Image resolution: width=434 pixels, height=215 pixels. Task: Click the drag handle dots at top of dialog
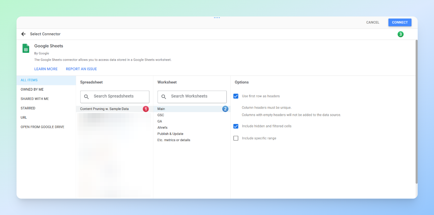(x=217, y=18)
